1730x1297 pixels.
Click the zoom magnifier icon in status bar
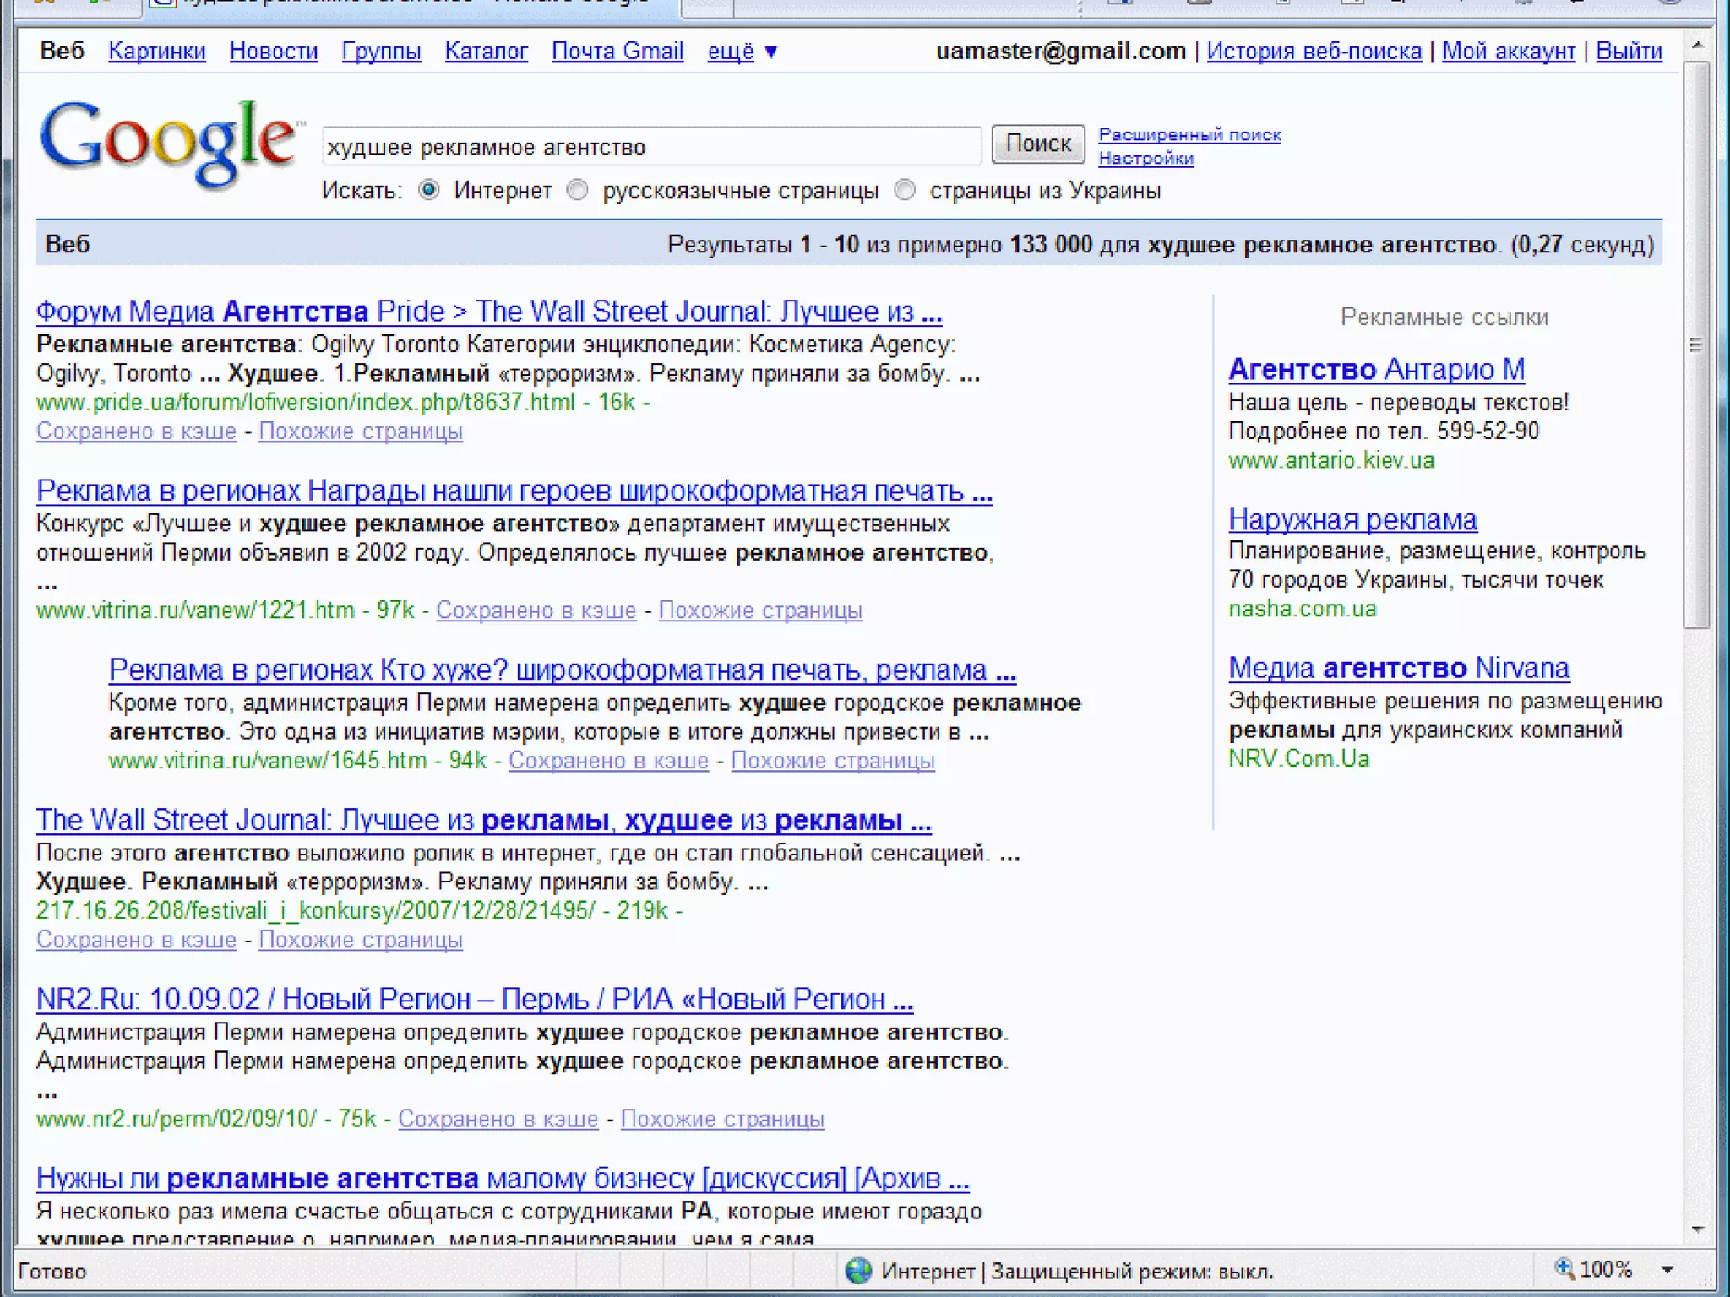point(1564,1268)
